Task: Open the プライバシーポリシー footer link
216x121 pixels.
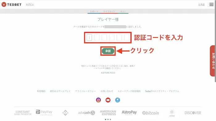Action: 85,91
